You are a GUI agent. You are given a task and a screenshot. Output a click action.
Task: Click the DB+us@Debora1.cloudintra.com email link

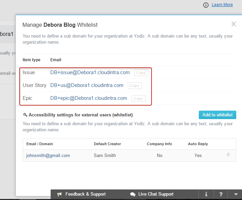[x=87, y=85]
